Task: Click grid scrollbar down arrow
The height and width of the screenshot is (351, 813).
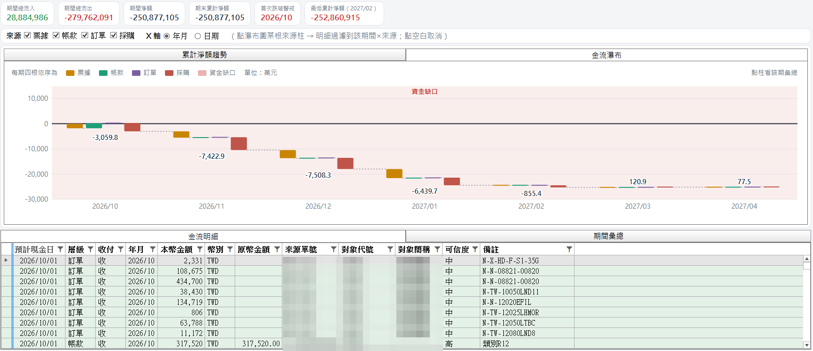Action: [x=807, y=345]
